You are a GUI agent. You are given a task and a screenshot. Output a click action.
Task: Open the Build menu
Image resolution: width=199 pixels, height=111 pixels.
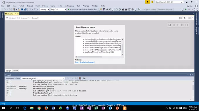(x=37, y=6)
